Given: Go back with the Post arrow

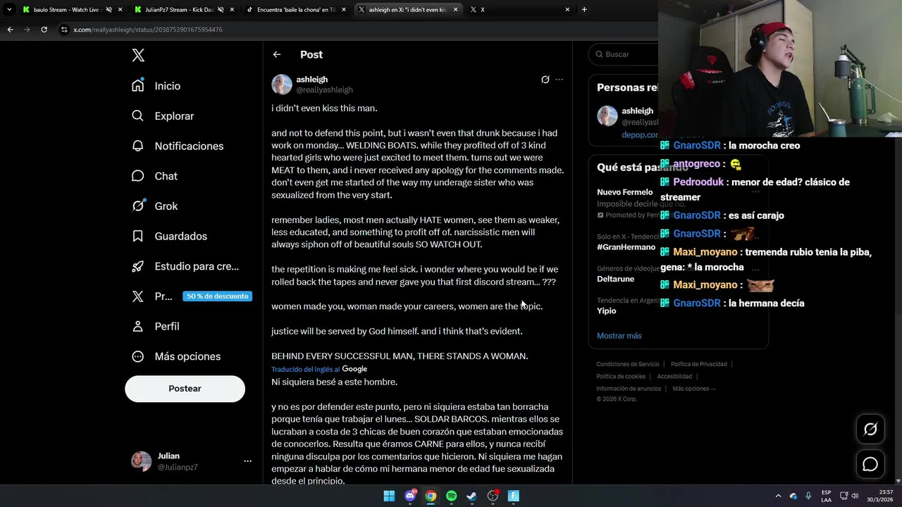Looking at the screenshot, I should click(x=277, y=54).
